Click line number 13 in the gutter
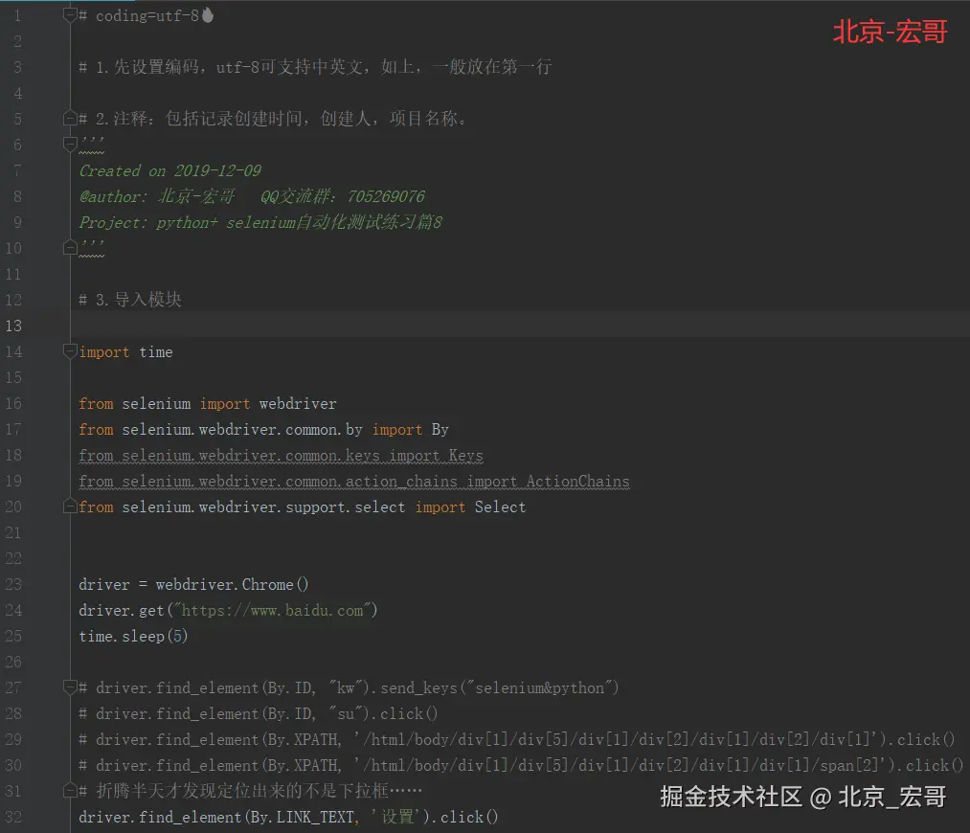The height and width of the screenshot is (833, 970). click(13, 326)
